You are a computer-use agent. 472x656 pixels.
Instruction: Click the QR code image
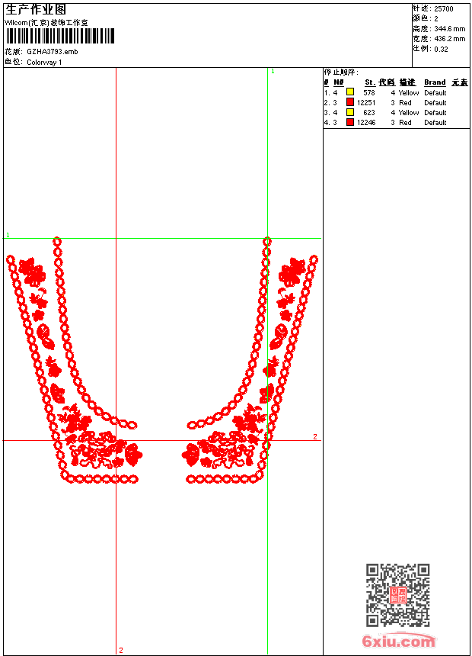(397, 595)
